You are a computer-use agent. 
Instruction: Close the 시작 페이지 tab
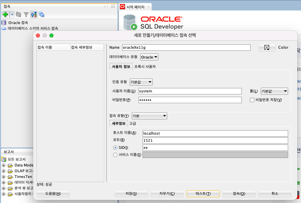(x=149, y=7)
